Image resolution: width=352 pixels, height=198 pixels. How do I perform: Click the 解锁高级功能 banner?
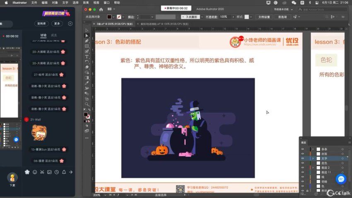coord(56,13)
